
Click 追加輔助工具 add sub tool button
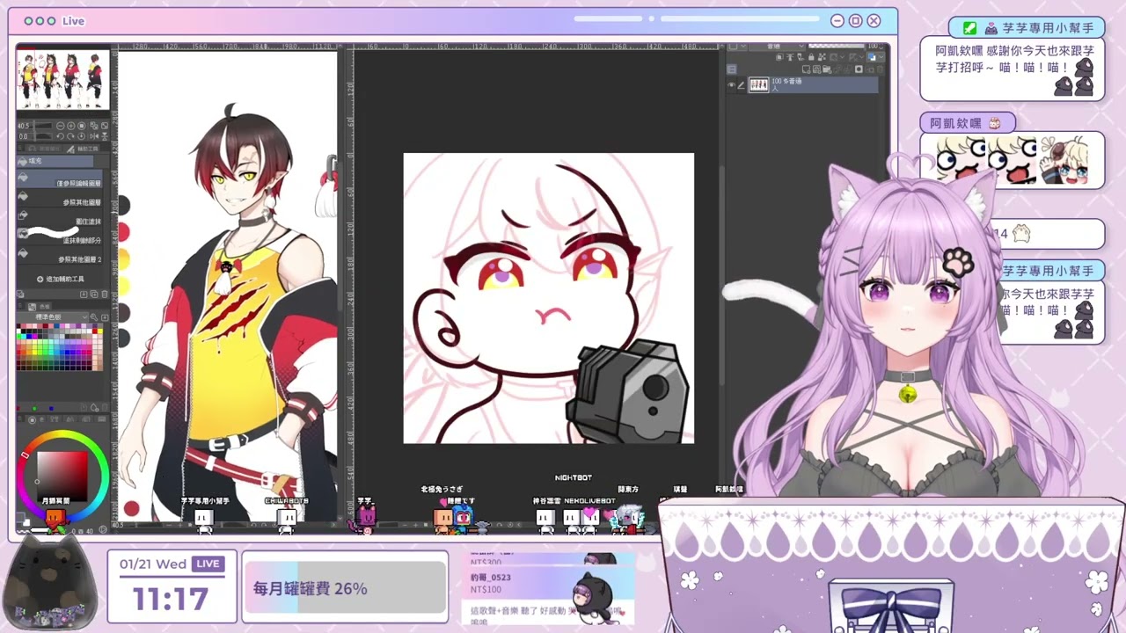point(61,279)
